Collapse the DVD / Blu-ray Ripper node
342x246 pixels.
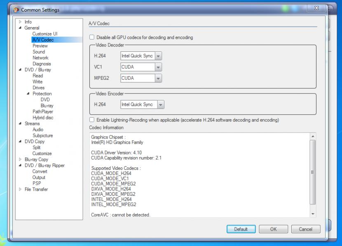click(x=20, y=165)
